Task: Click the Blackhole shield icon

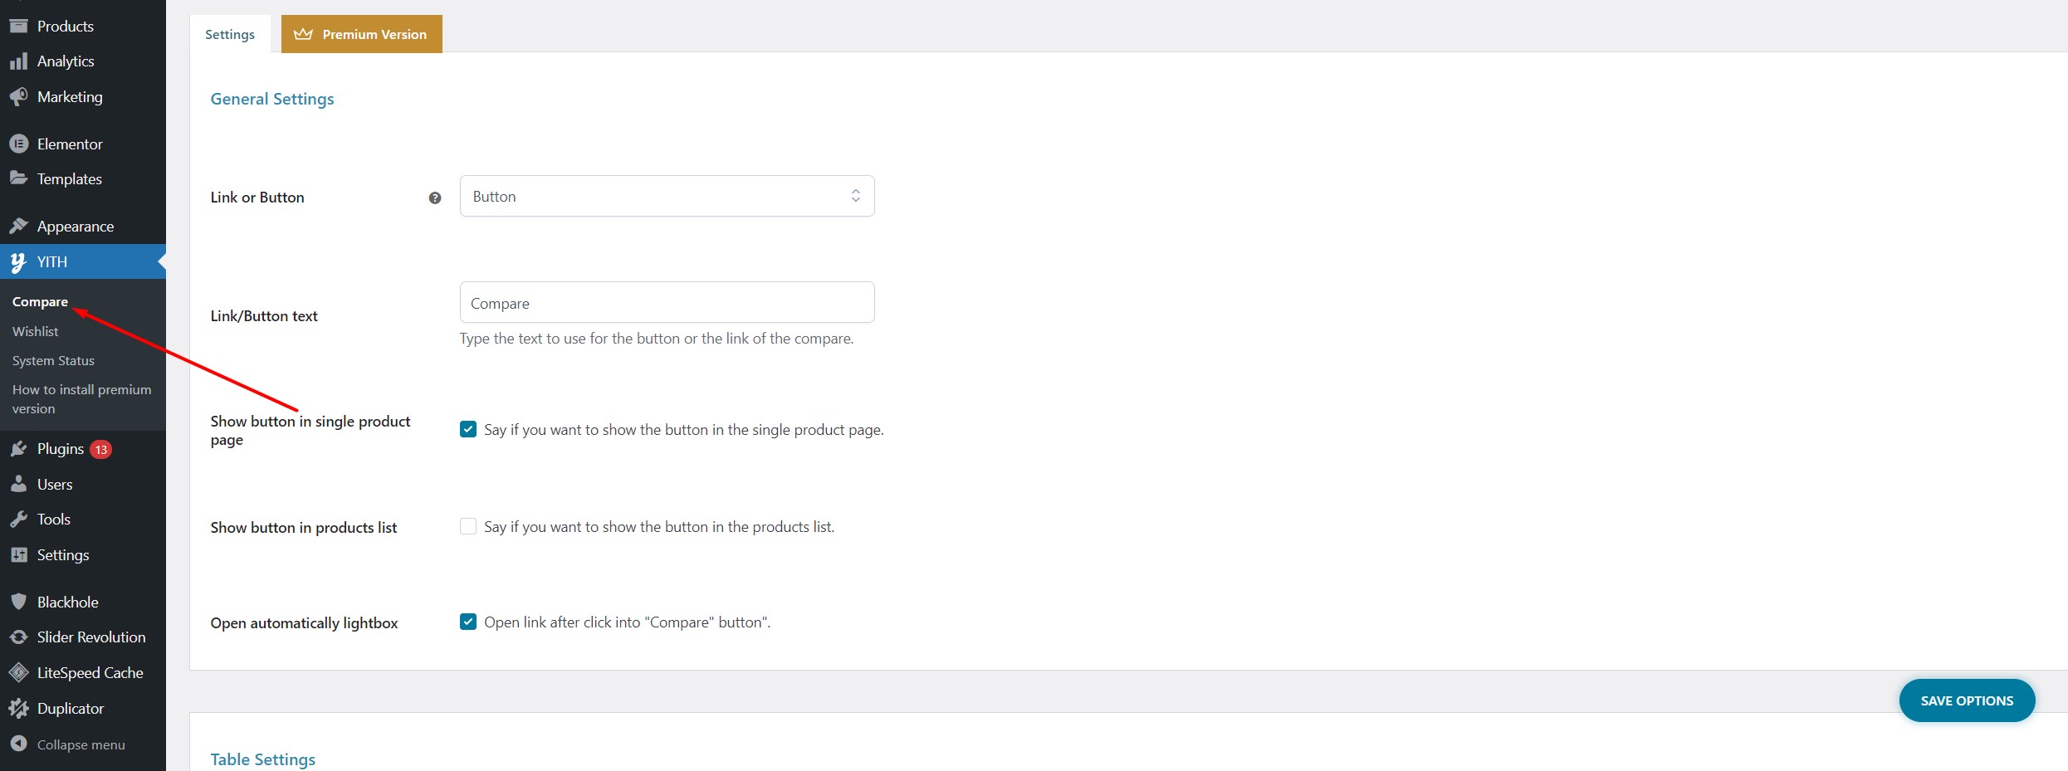Action: coord(18,602)
